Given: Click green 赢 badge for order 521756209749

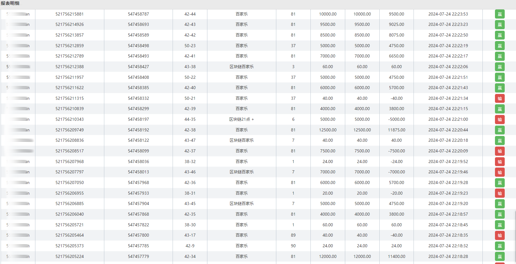Looking at the screenshot, I should click(x=500, y=130).
